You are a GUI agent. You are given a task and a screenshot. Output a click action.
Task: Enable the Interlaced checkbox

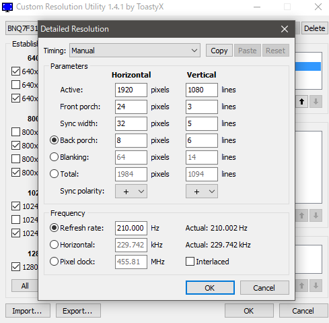[190, 262]
